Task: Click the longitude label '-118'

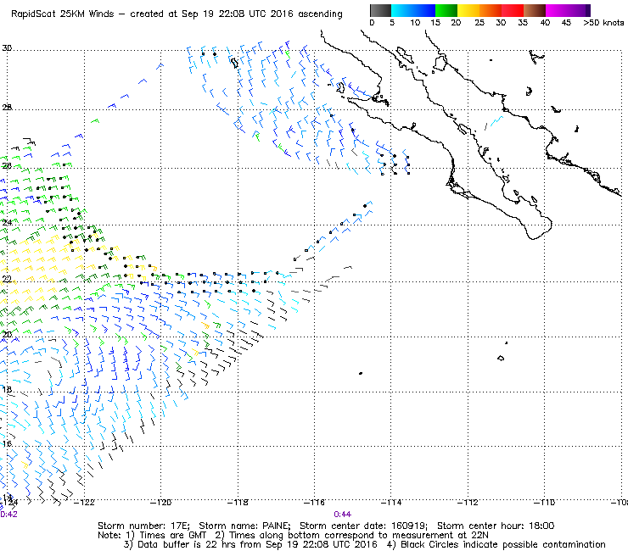Action: tap(238, 503)
